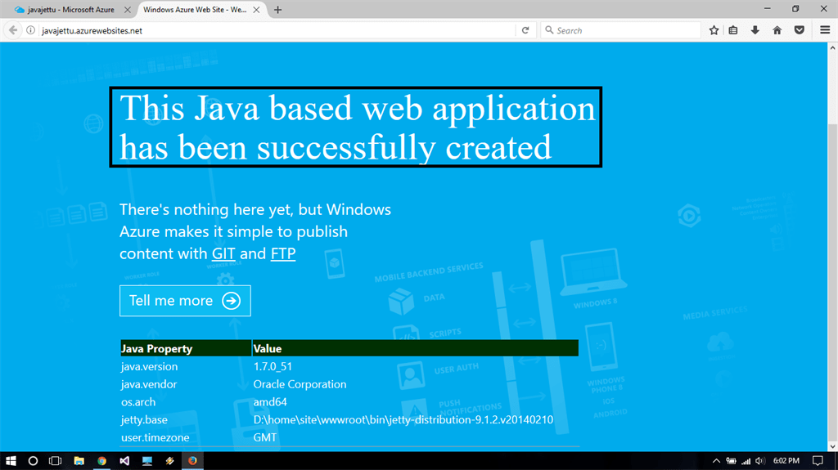Click the Search input box
Viewport: 838px width, 470px height.
[620, 30]
